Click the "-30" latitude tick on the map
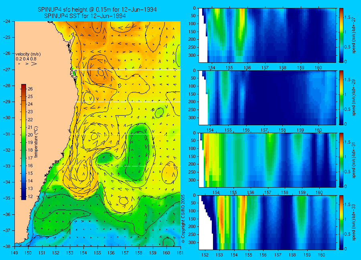Viewport: 361px width, 260px height. coord(8,118)
